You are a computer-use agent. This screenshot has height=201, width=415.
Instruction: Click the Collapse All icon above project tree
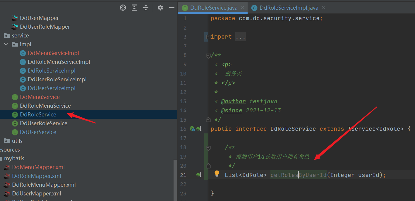point(146,8)
